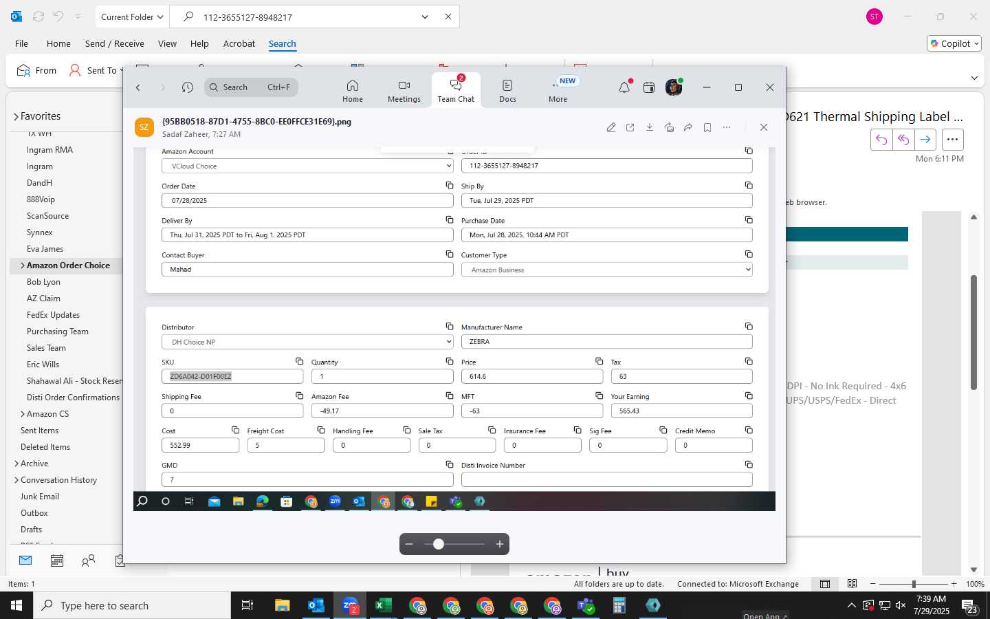Image resolution: width=990 pixels, height=619 pixels.
Task: Click From search refinement button
Action: 37,70
